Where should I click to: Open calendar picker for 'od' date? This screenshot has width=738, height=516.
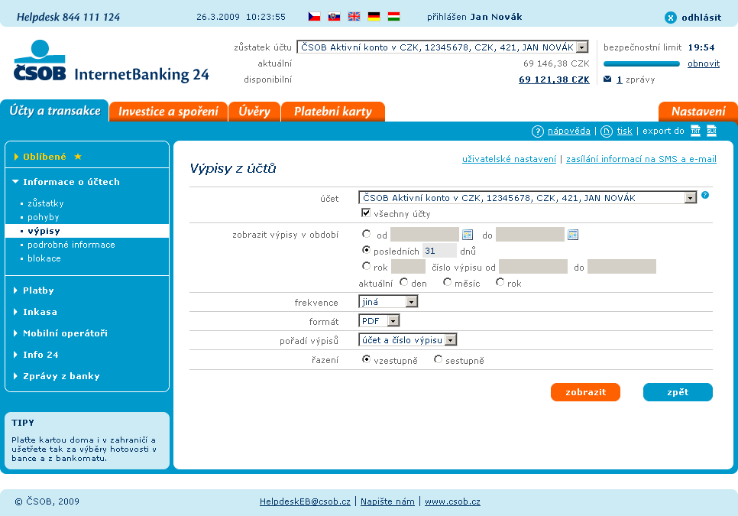click(468, 235)
